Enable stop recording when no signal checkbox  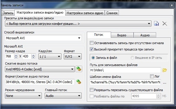(x=91, y=43)
